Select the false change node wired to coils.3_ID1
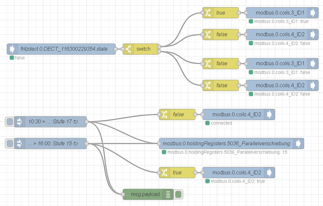The image size is (323, 206). pyautogui.click(x=221, y=63)
